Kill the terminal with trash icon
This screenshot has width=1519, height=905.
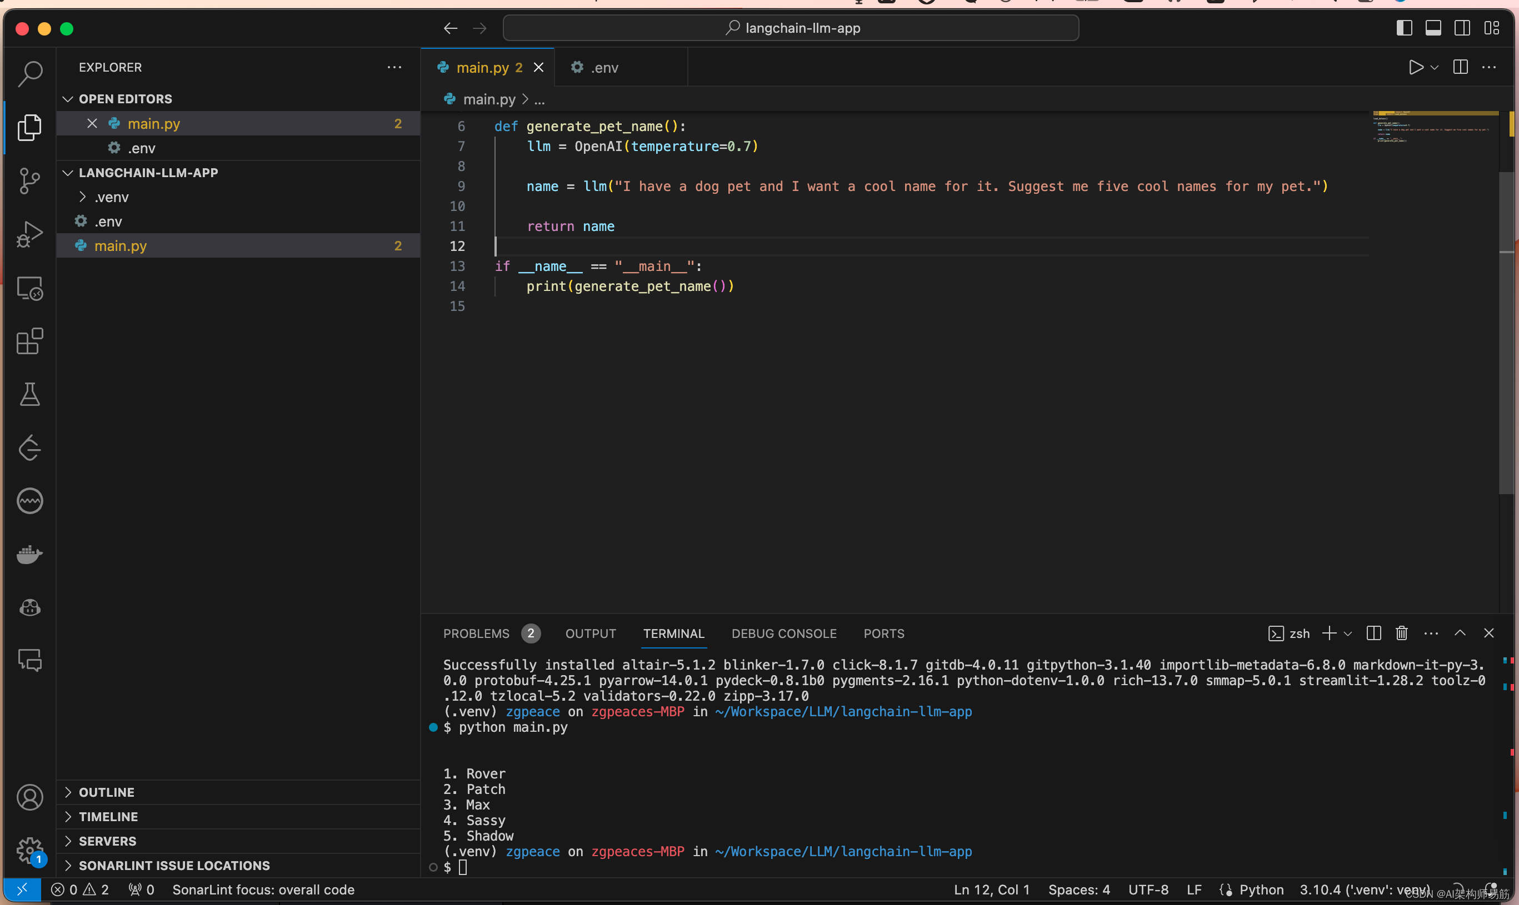click(1402, 633)
